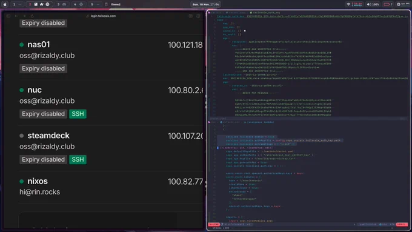
Task: Click the CPU usage widget
Action: coord(403,4)
